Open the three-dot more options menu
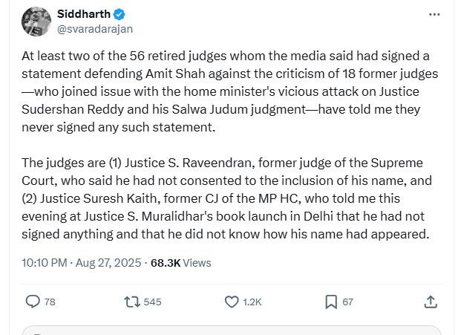The width and height of the screenshot is (461, 335). (x=435, y=14)
